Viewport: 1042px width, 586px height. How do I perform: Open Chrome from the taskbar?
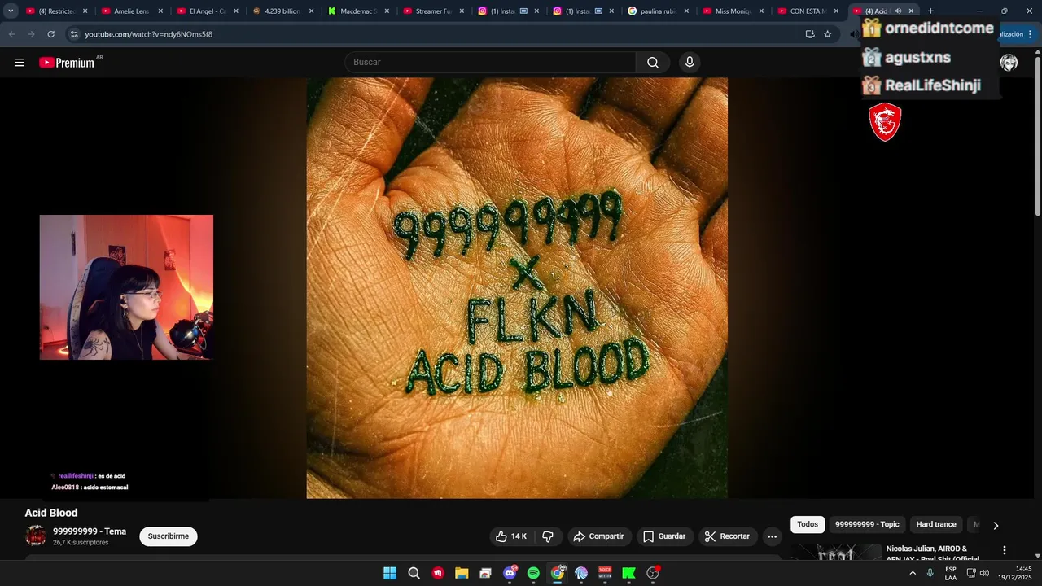(558, 573)
